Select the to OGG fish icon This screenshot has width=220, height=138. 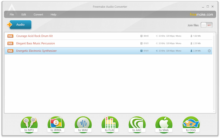coord(191,125)
